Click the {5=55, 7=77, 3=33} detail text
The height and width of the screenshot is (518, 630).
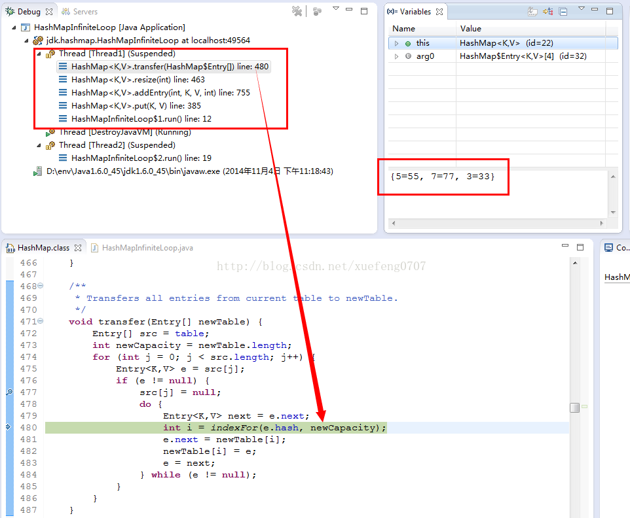pyautogui.click(x=442, y=177)
